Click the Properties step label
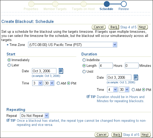Viewport: 153px width, 138px height. tap(31, 9)
